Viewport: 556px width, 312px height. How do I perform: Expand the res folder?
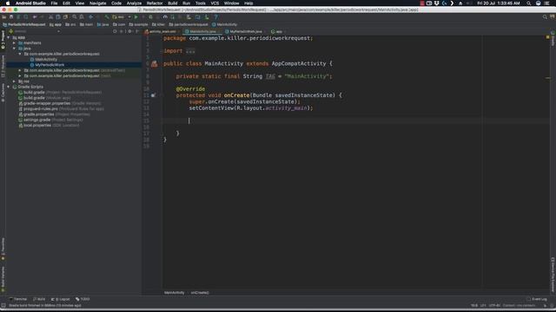tap(14, 81)
